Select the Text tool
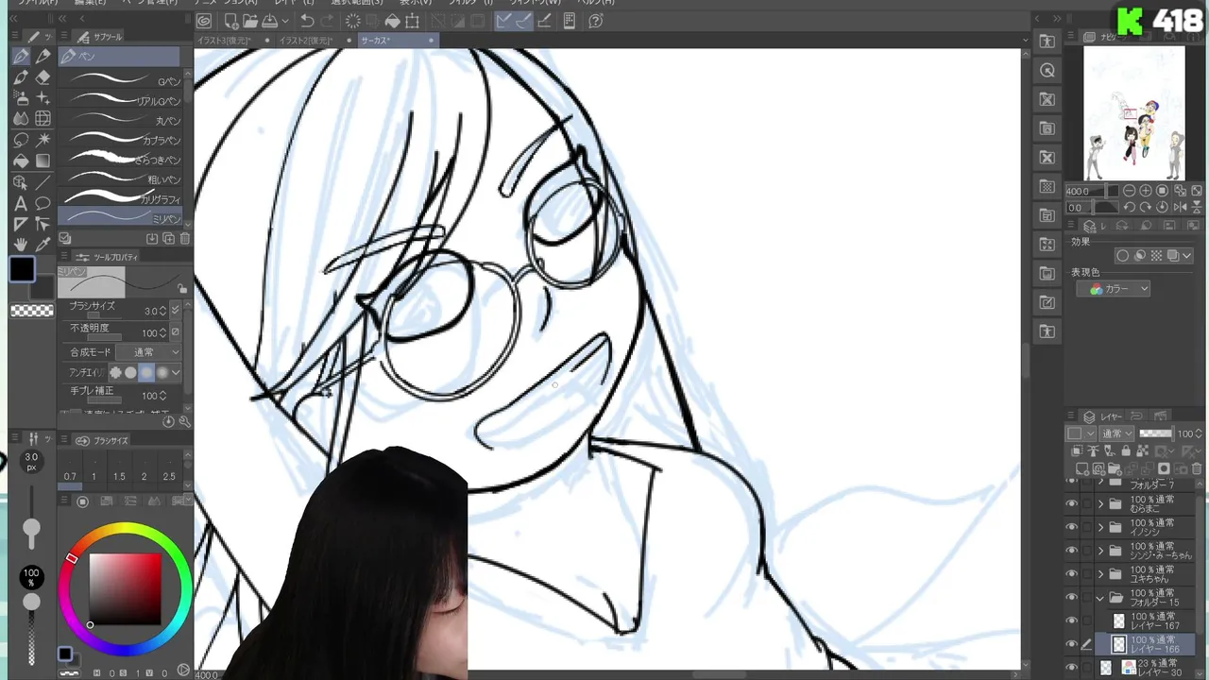This screenshot has width=1209, height=680. pyautogui.click(x=21, y=203)
